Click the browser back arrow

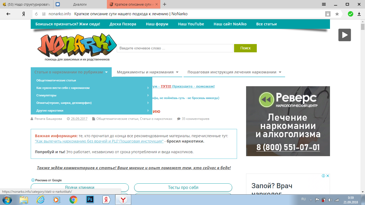(8, 14)
